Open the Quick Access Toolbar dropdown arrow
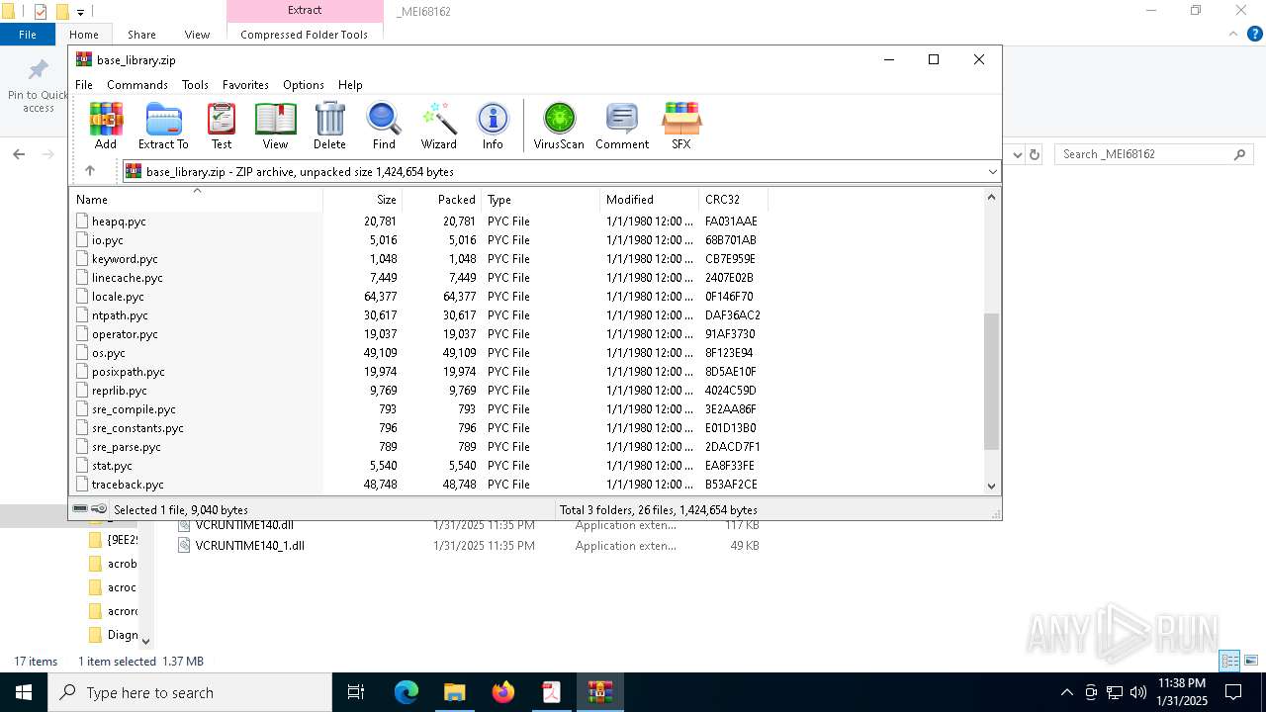1266x712 pixels. pos(80,12)
